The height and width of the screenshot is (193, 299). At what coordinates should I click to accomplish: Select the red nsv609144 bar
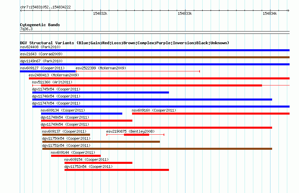(76, 156)
